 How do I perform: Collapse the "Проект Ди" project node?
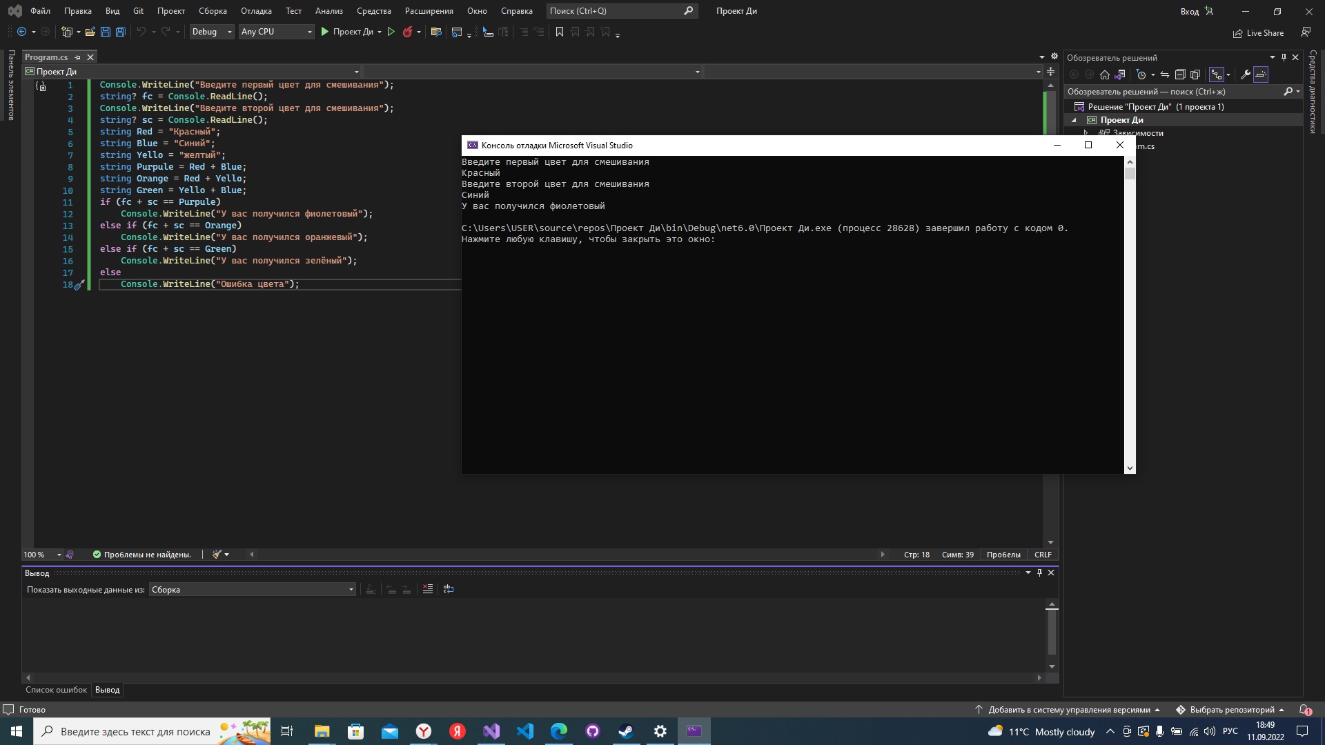pyautogui.click(x=1075, y=119)
